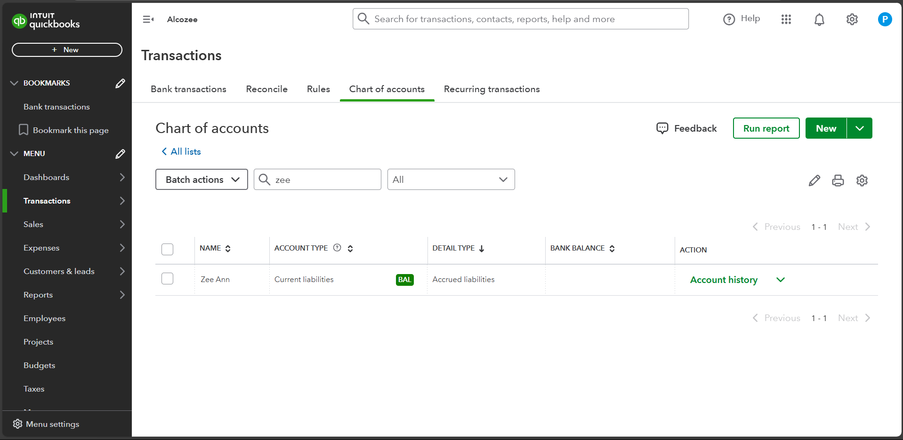Click the print list icon
The width and height of the screenshot is (903, 440).
(x=838, y=181)
